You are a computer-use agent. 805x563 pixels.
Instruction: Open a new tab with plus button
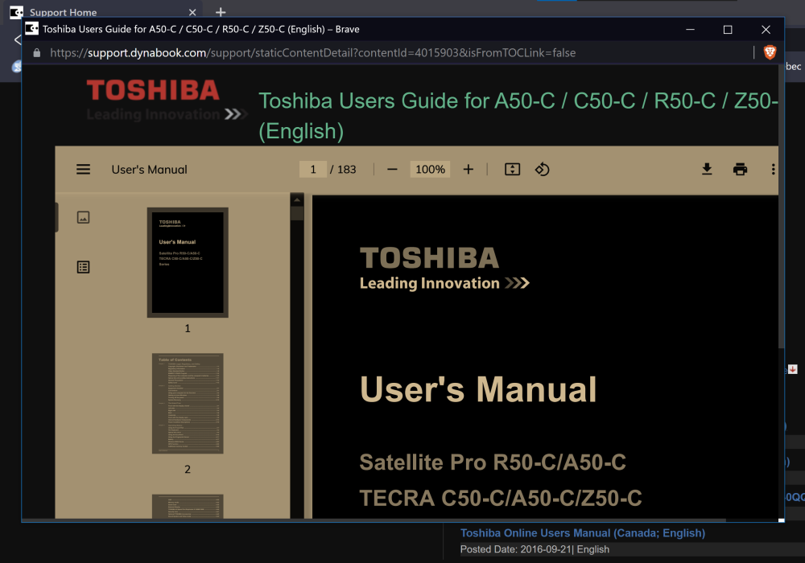tap(221, 12)
